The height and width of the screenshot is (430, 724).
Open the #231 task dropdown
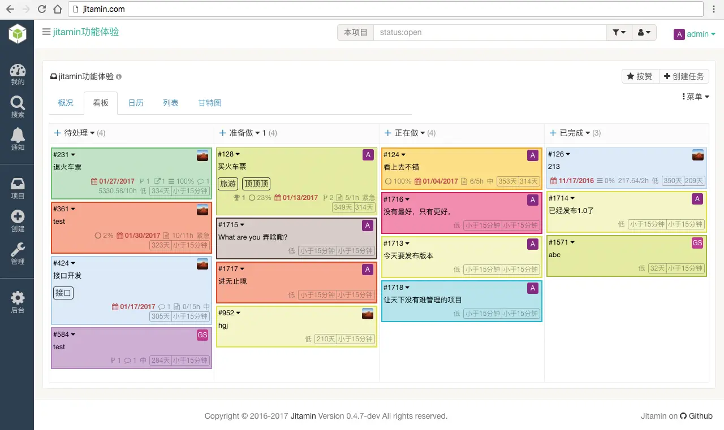64,154
